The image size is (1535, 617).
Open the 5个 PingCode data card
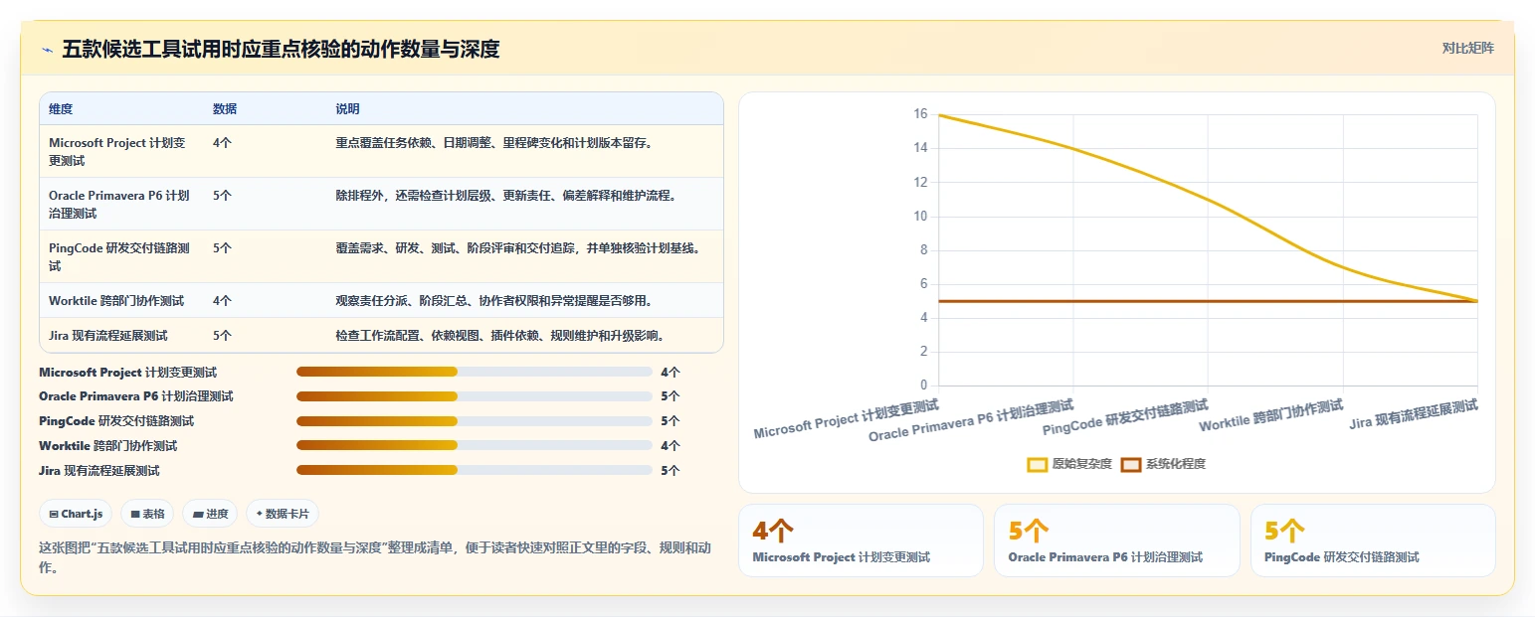coord(1373,540)
